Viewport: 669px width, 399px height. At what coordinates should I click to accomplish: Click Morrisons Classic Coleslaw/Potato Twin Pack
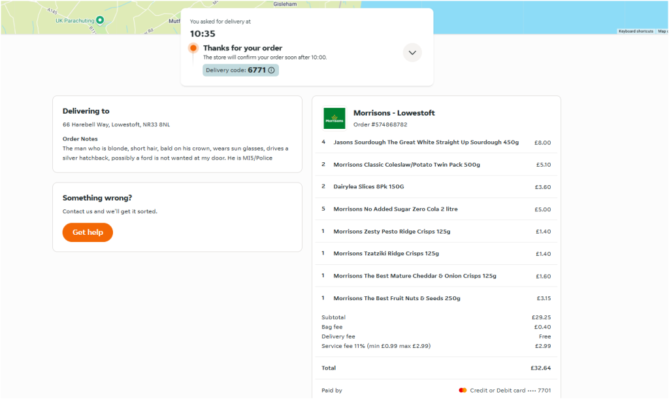coord(406,164)
